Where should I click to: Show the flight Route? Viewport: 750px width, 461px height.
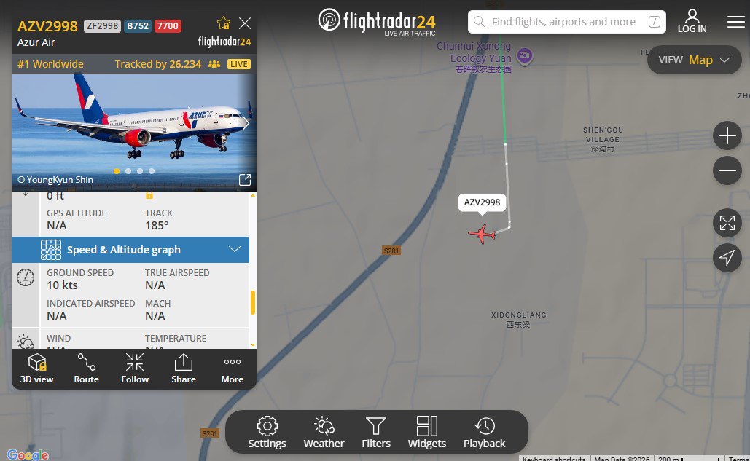point(86,369)
